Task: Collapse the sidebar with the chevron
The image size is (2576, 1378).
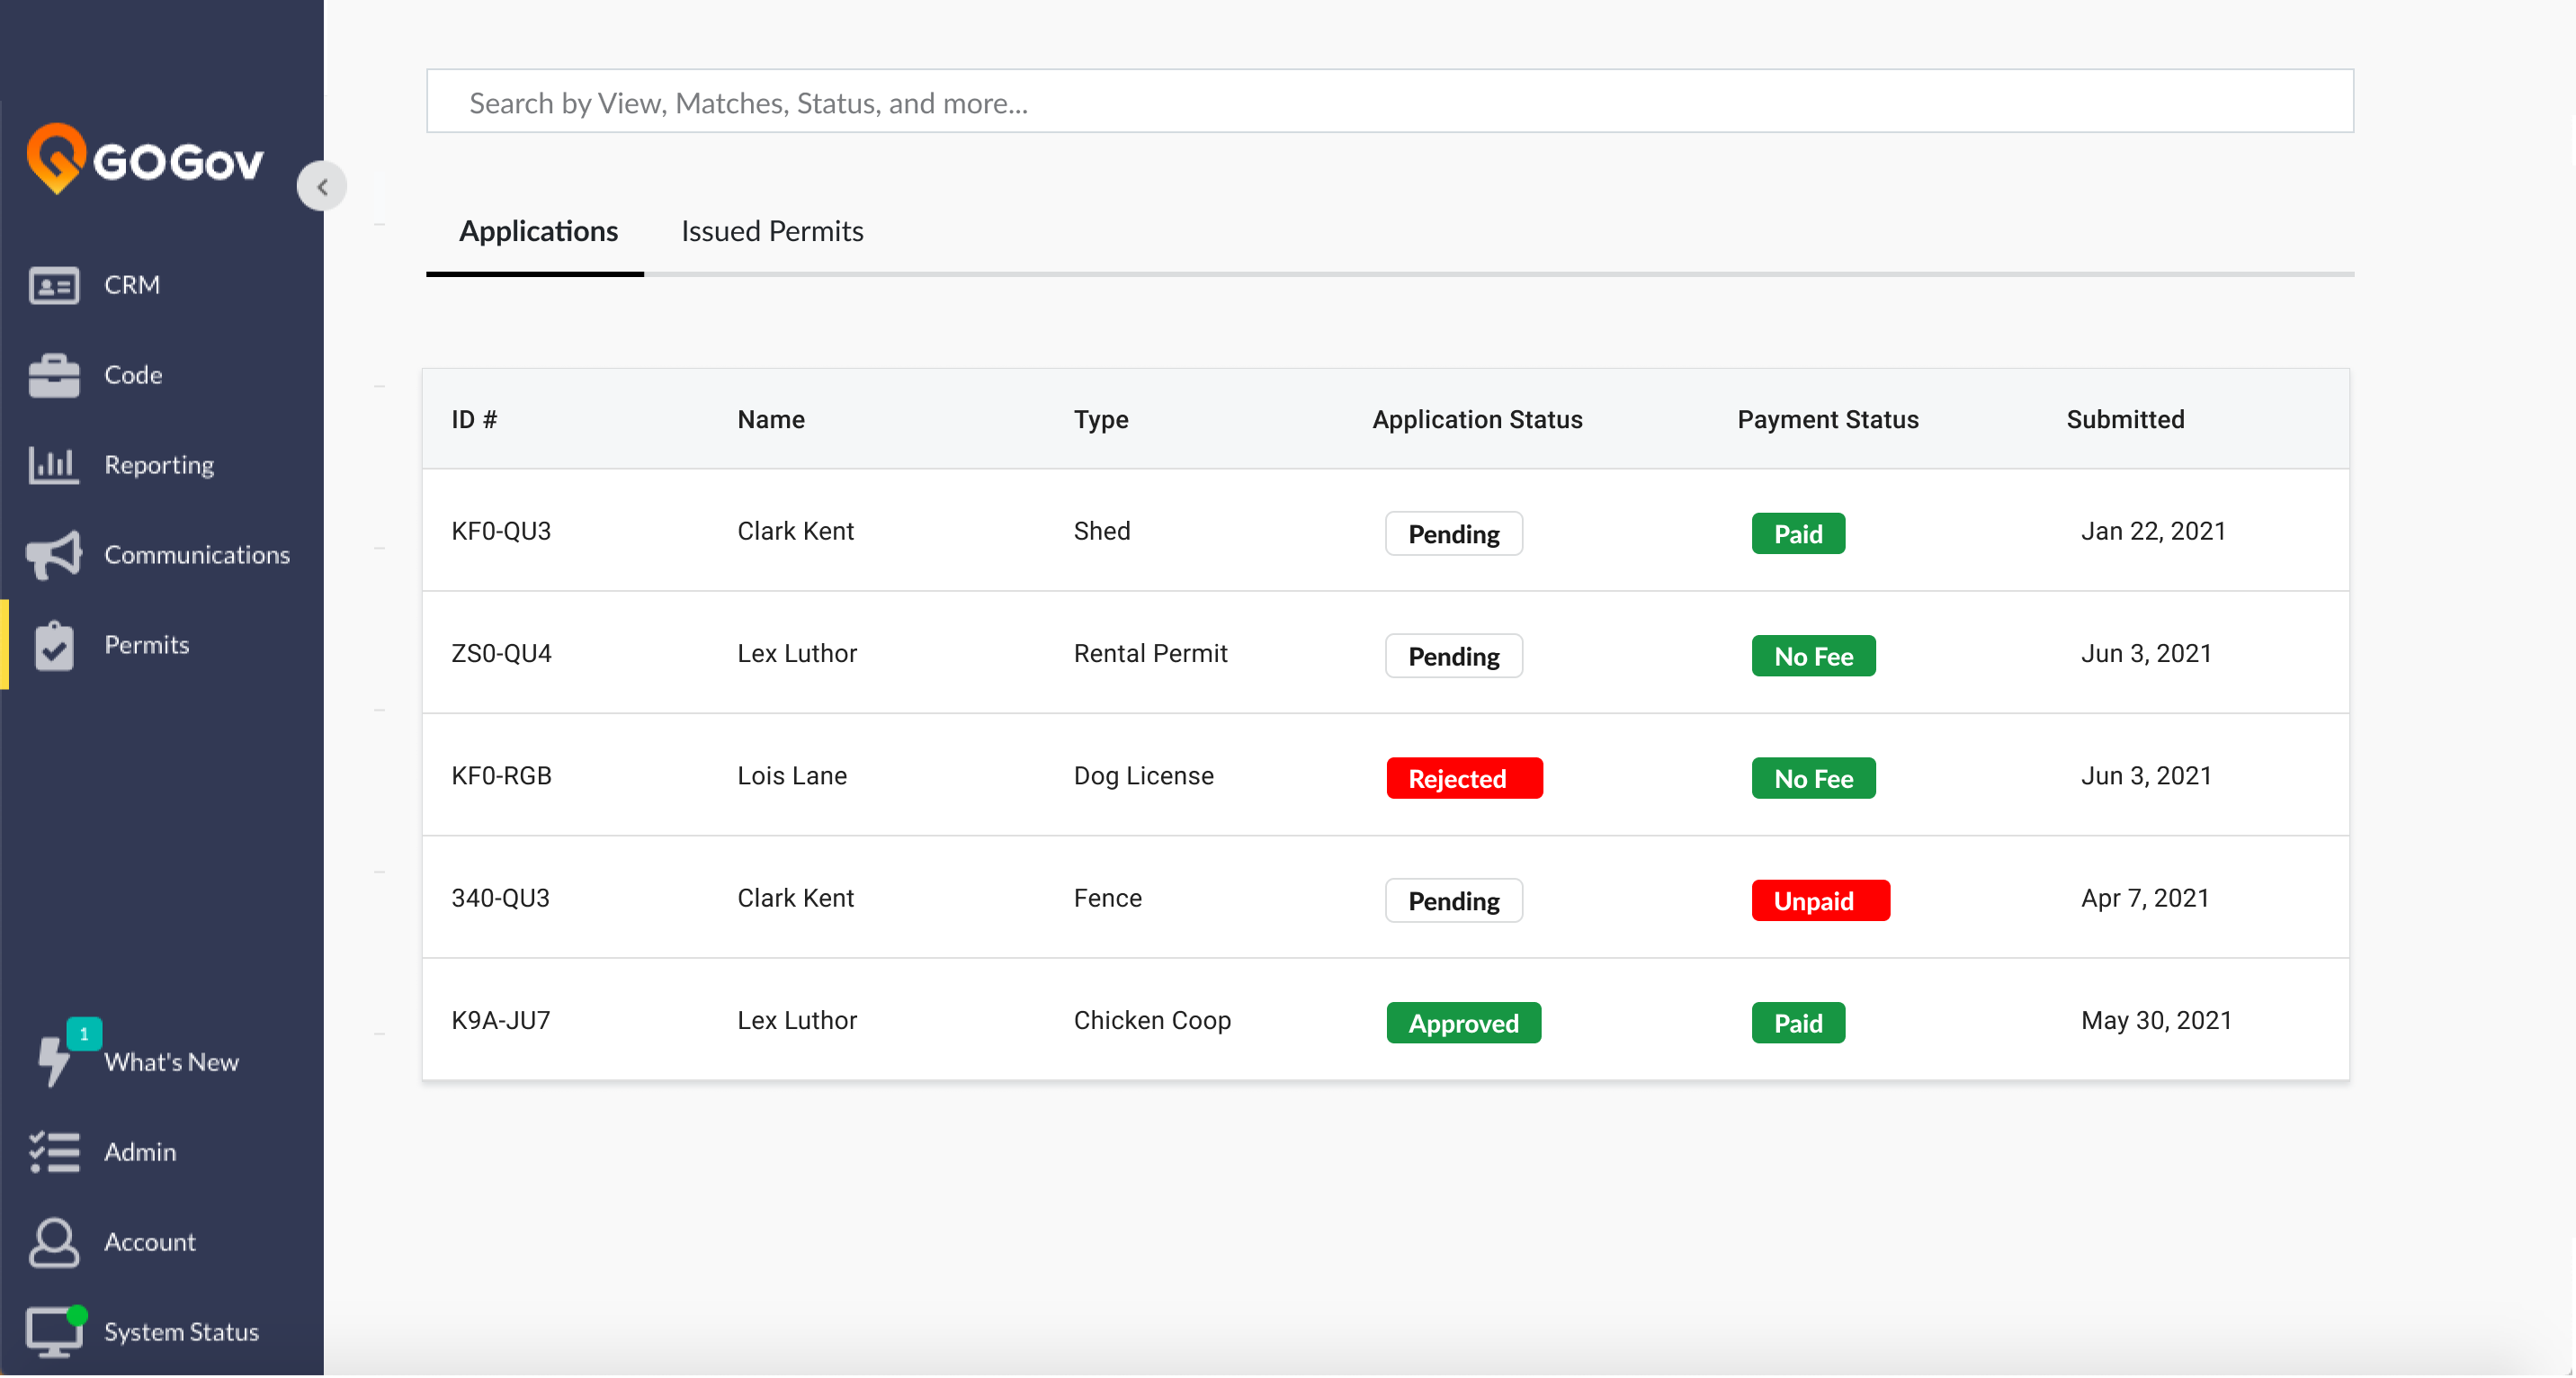Action: pyautogui.click(x=322, y=185)
